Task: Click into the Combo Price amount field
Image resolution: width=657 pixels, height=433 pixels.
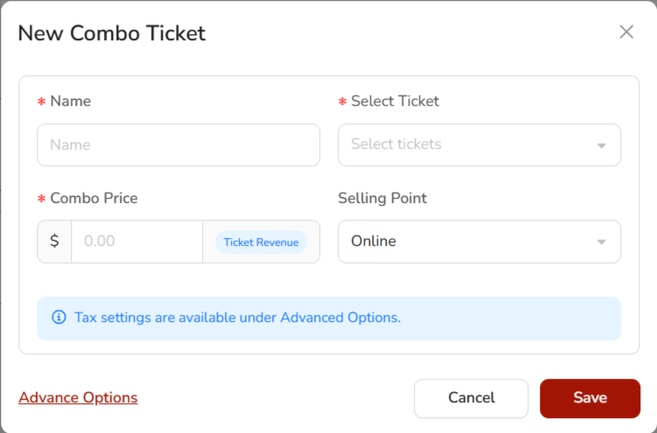Action: click(x=136, y=241)
